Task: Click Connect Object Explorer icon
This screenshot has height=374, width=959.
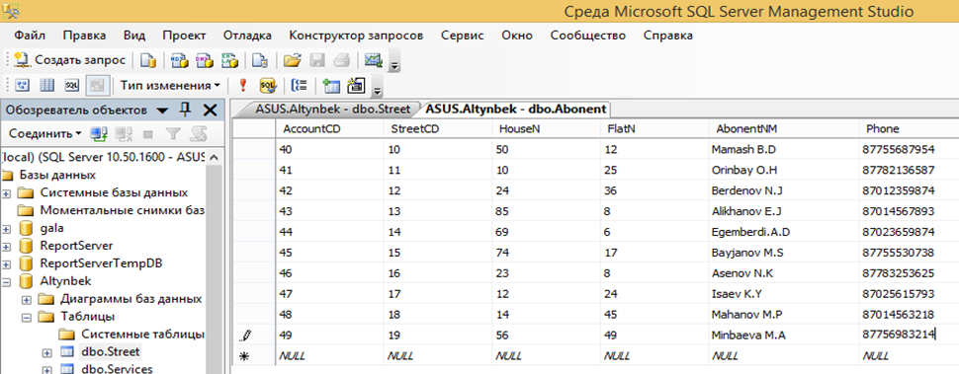Action: point(99,133)
